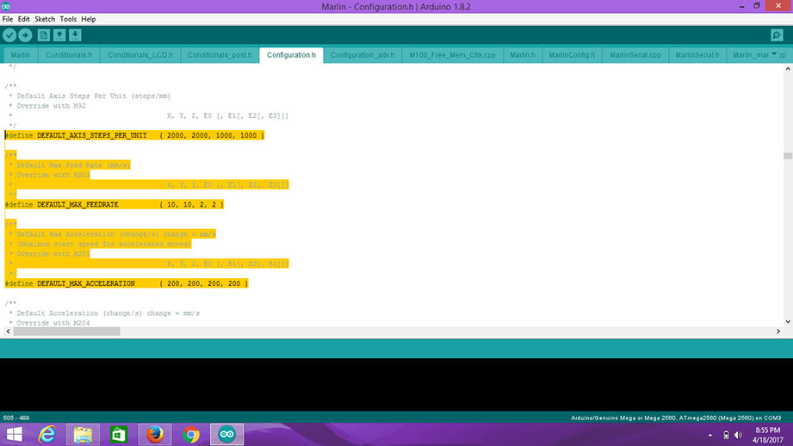Click the '505 - 489' line indicator
Viewport: 793px width, 446px height.
point(16,418)
